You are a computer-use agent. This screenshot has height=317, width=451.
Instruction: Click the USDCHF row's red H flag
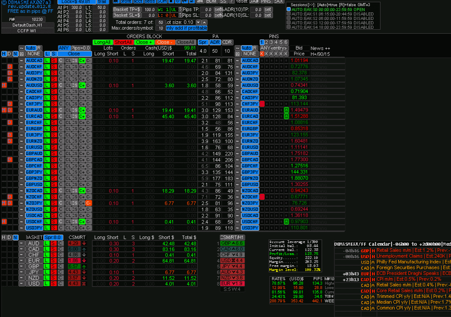[4, 221]
